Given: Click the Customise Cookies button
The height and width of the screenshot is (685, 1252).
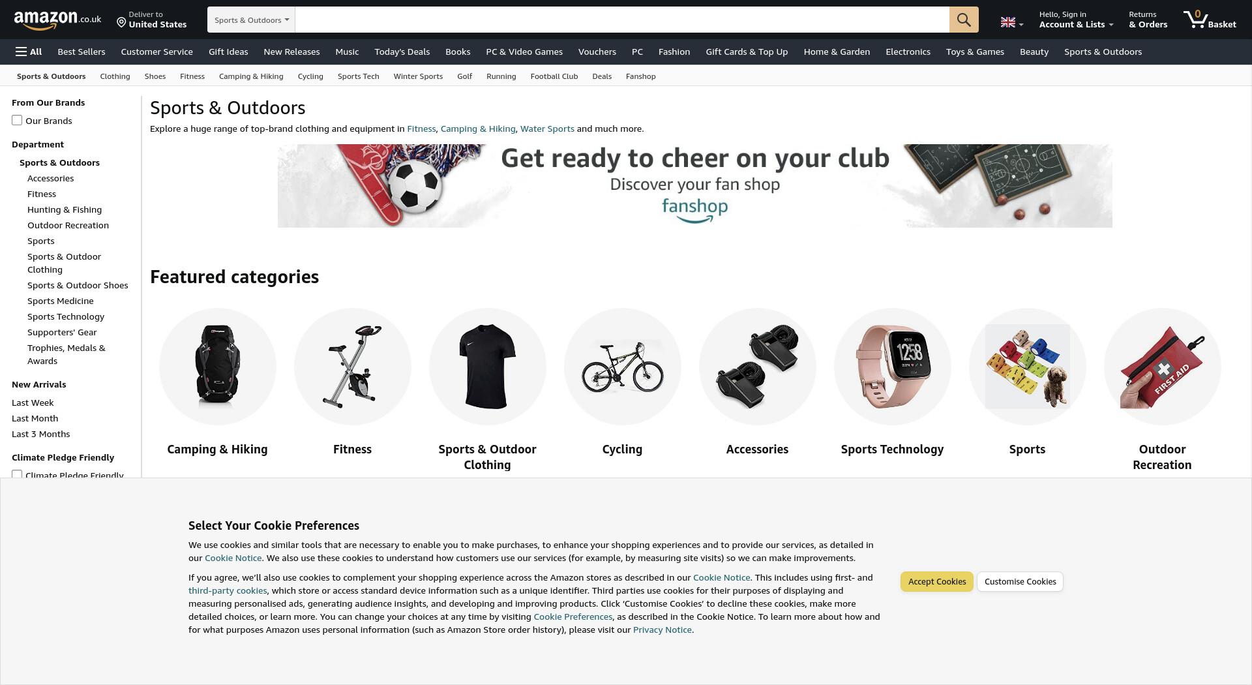Looking at the screenshot, I should tap(1020, 581).
